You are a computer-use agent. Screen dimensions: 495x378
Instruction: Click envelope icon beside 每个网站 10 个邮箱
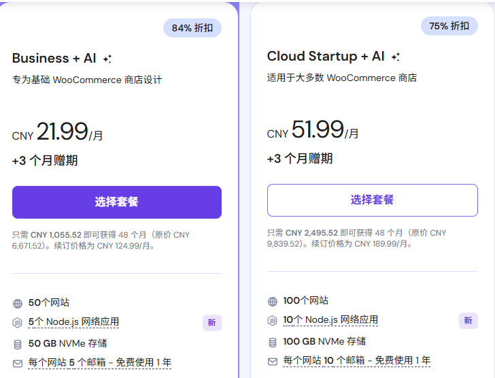point(273,362)
